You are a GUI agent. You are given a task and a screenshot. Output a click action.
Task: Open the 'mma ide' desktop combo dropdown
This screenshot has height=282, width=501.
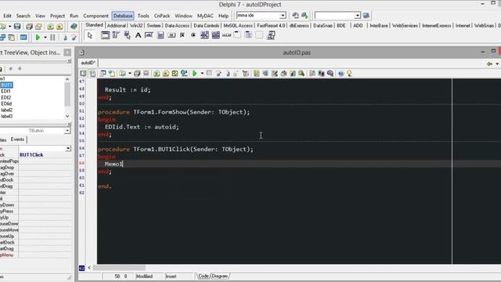click(283, 16)
